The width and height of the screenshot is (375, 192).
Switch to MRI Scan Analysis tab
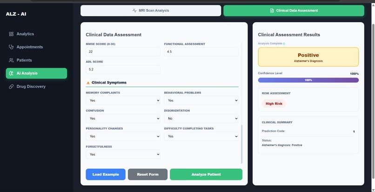click(x=151, y=11)
